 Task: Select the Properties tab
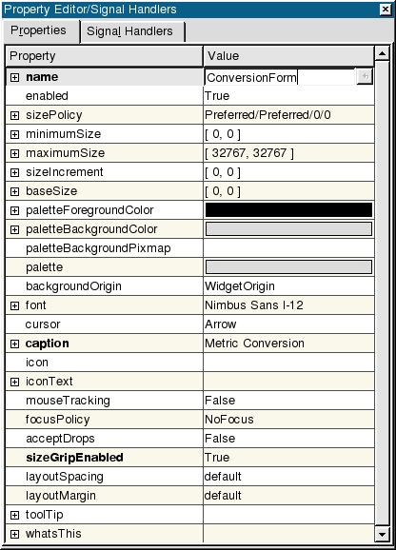click(40, 30)
